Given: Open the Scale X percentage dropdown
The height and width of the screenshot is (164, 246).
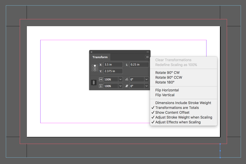Looking at the screenshot, I should coord(120,79).
